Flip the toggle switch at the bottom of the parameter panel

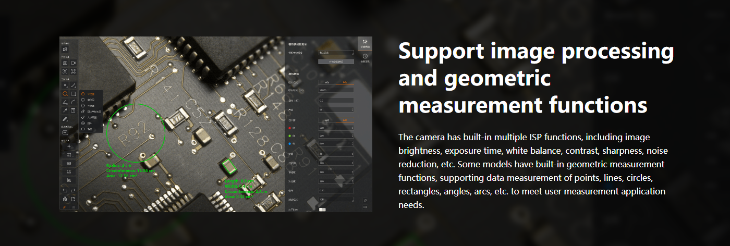322,210
